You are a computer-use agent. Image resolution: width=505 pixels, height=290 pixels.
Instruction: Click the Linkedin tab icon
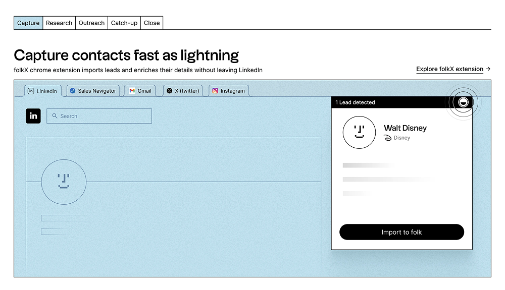point(31,91)
